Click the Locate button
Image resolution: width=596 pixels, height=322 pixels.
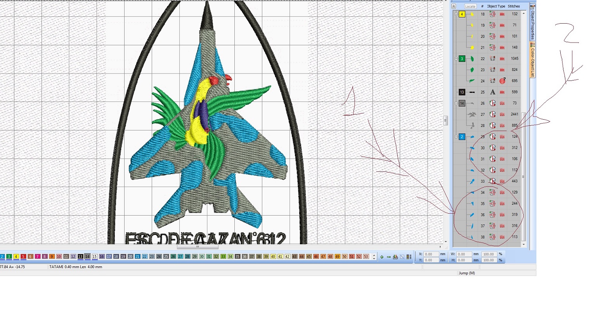pos(470,7)
